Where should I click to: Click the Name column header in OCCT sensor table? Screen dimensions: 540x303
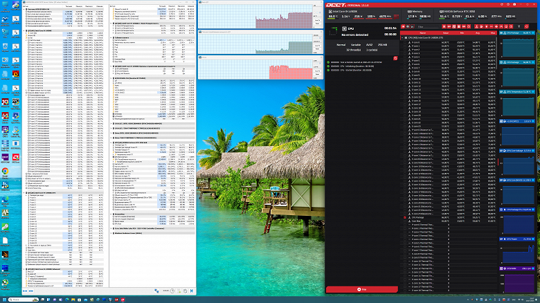pyautogui.click(x=422, y=33)
